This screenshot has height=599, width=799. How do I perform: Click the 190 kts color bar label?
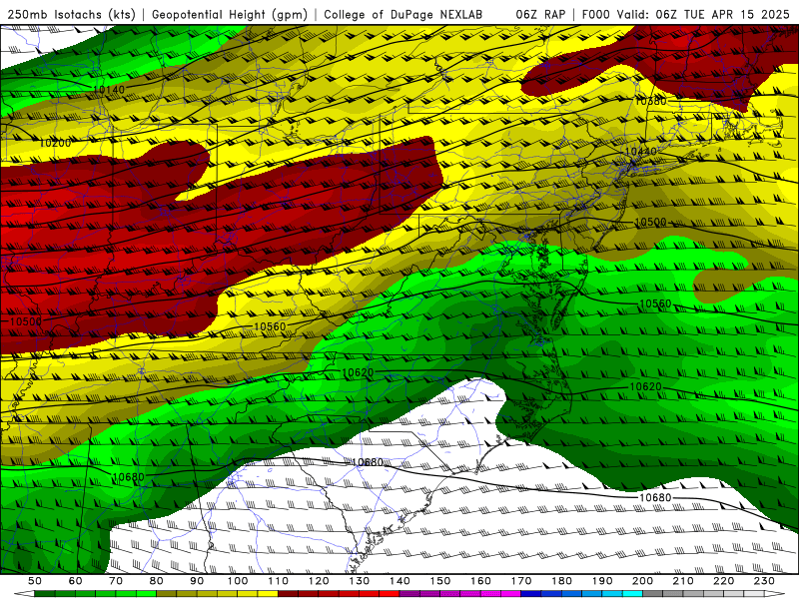[602, 581]
